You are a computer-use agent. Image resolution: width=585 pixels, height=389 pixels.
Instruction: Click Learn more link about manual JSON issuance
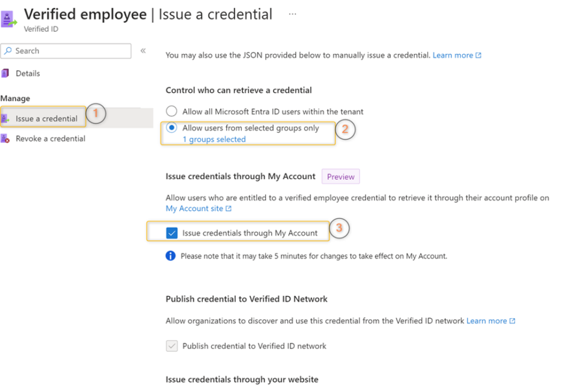453,55
